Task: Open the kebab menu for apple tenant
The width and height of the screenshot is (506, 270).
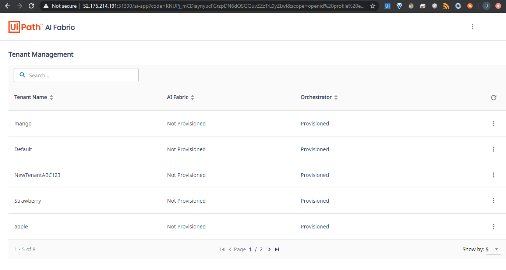Action: point(493,227)
